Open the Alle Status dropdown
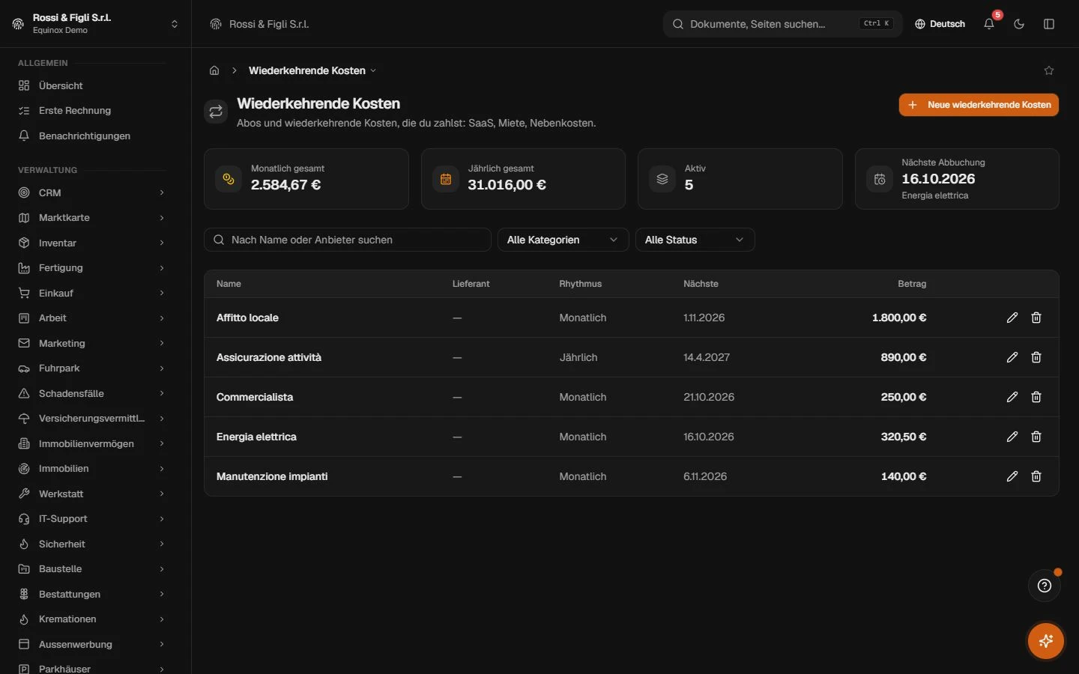 click(x=695, y=240)
